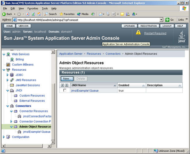The height and width of the screenshot is (154, 190).
Task: Click the JavaMail Sessions envelope icon
Action: 12,85
